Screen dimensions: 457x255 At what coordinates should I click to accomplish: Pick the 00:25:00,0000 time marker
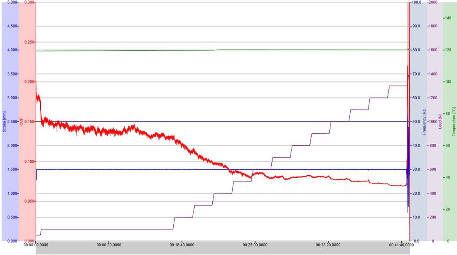point(255,245)
